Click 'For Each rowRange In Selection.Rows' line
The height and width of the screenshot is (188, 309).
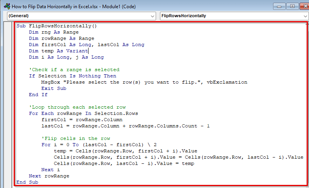(x=83, y=114)
